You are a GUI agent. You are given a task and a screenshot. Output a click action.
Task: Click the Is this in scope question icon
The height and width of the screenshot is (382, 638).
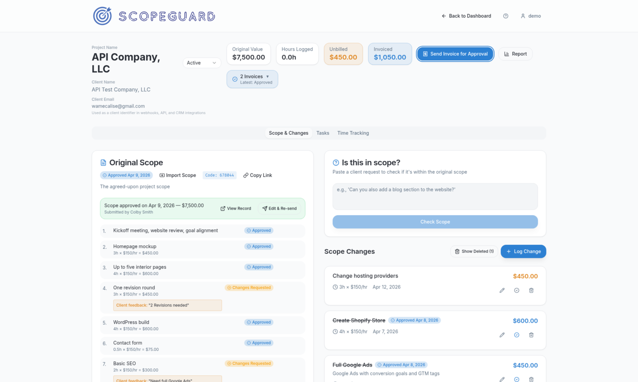[336, 163]
